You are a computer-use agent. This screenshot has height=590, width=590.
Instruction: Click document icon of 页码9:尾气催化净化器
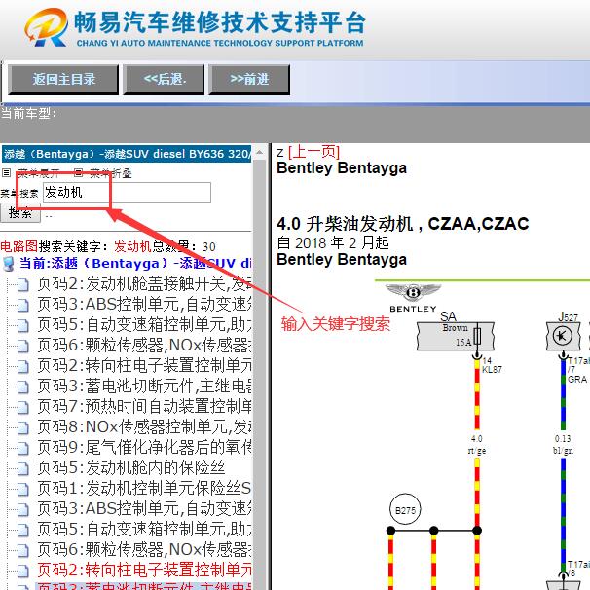23,448
